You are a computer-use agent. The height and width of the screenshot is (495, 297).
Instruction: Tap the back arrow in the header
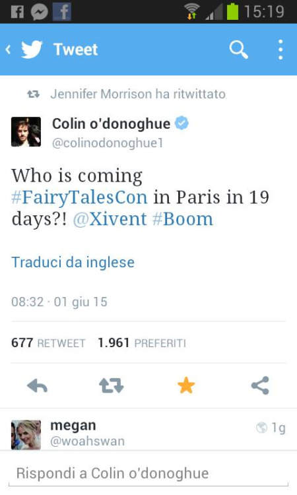(8, 49)
